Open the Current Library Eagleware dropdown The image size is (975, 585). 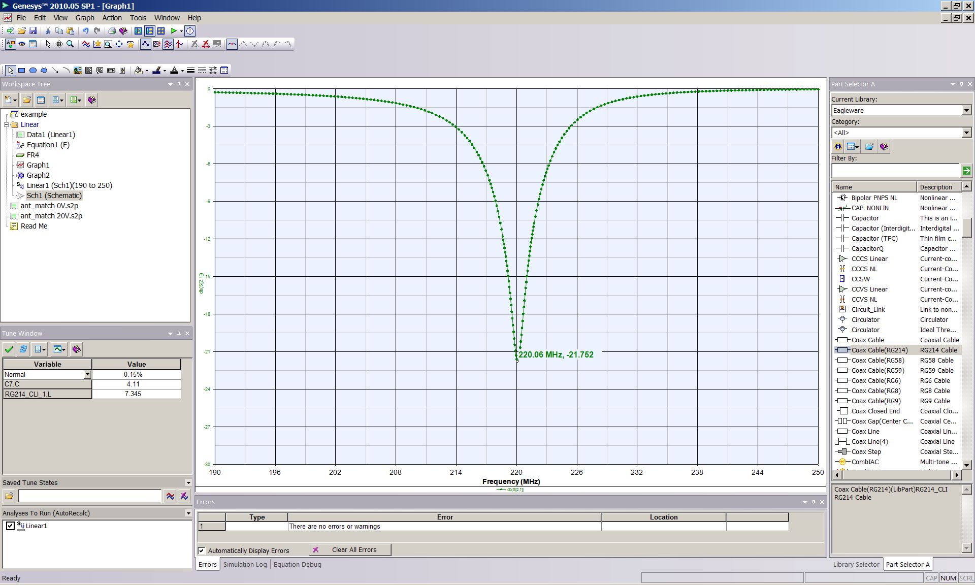coord(966,110)
